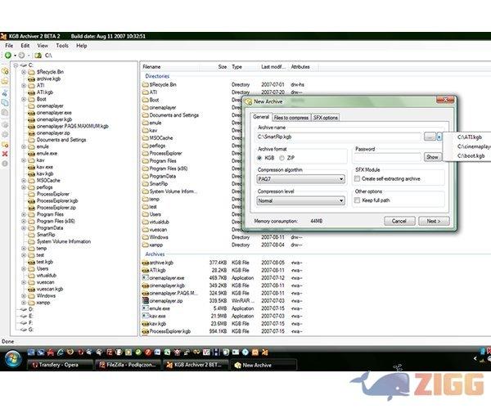Image resolution: width=491 pixels, height=409 pixels.
Task: Tick the Keep full path checkbox
Action: 357,200
